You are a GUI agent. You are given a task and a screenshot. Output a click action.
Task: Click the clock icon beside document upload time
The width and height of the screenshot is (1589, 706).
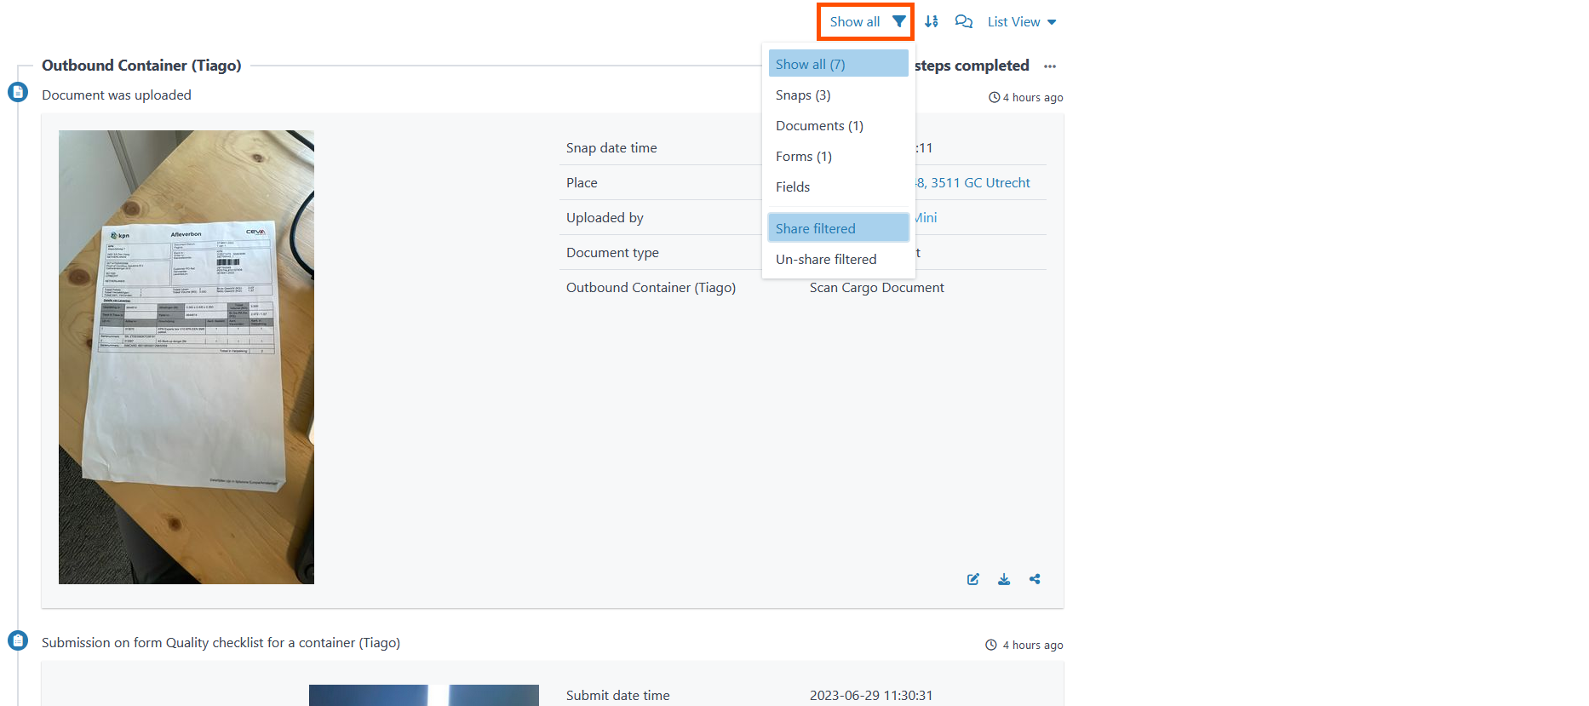click(994, 97)
